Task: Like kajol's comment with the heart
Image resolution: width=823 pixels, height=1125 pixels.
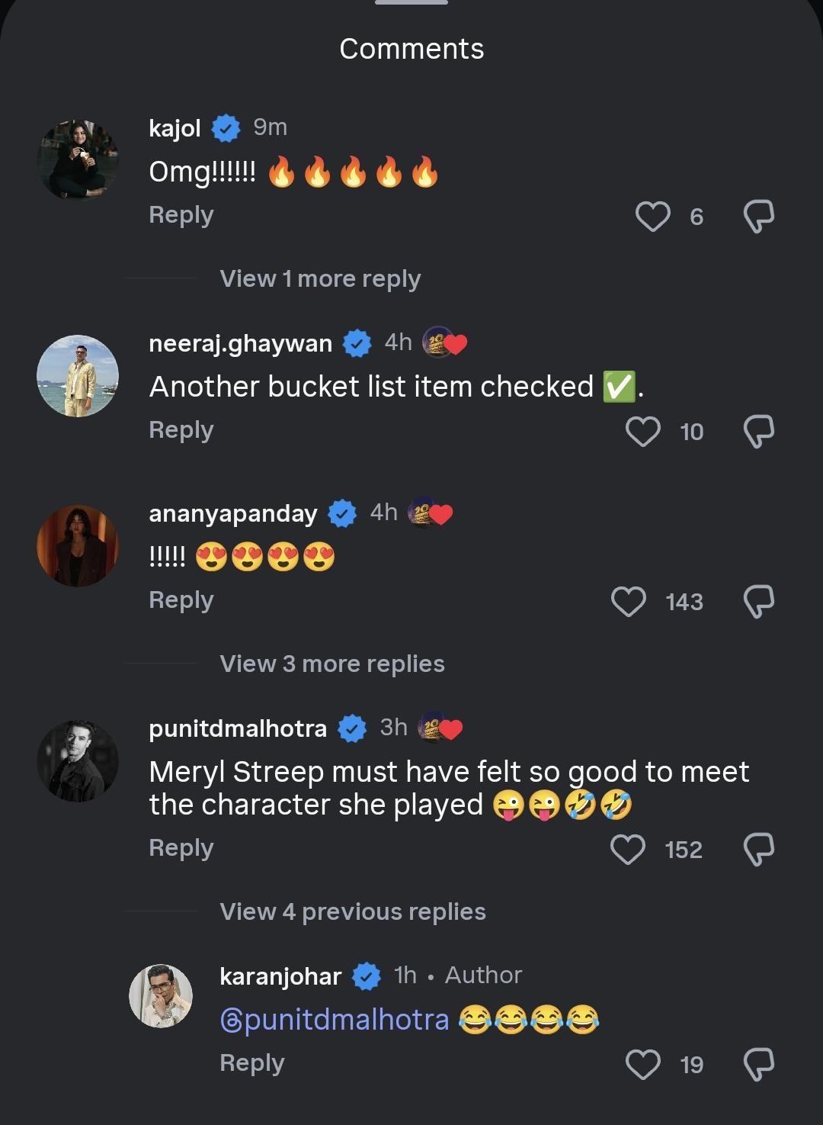Action: click(652, 217)
